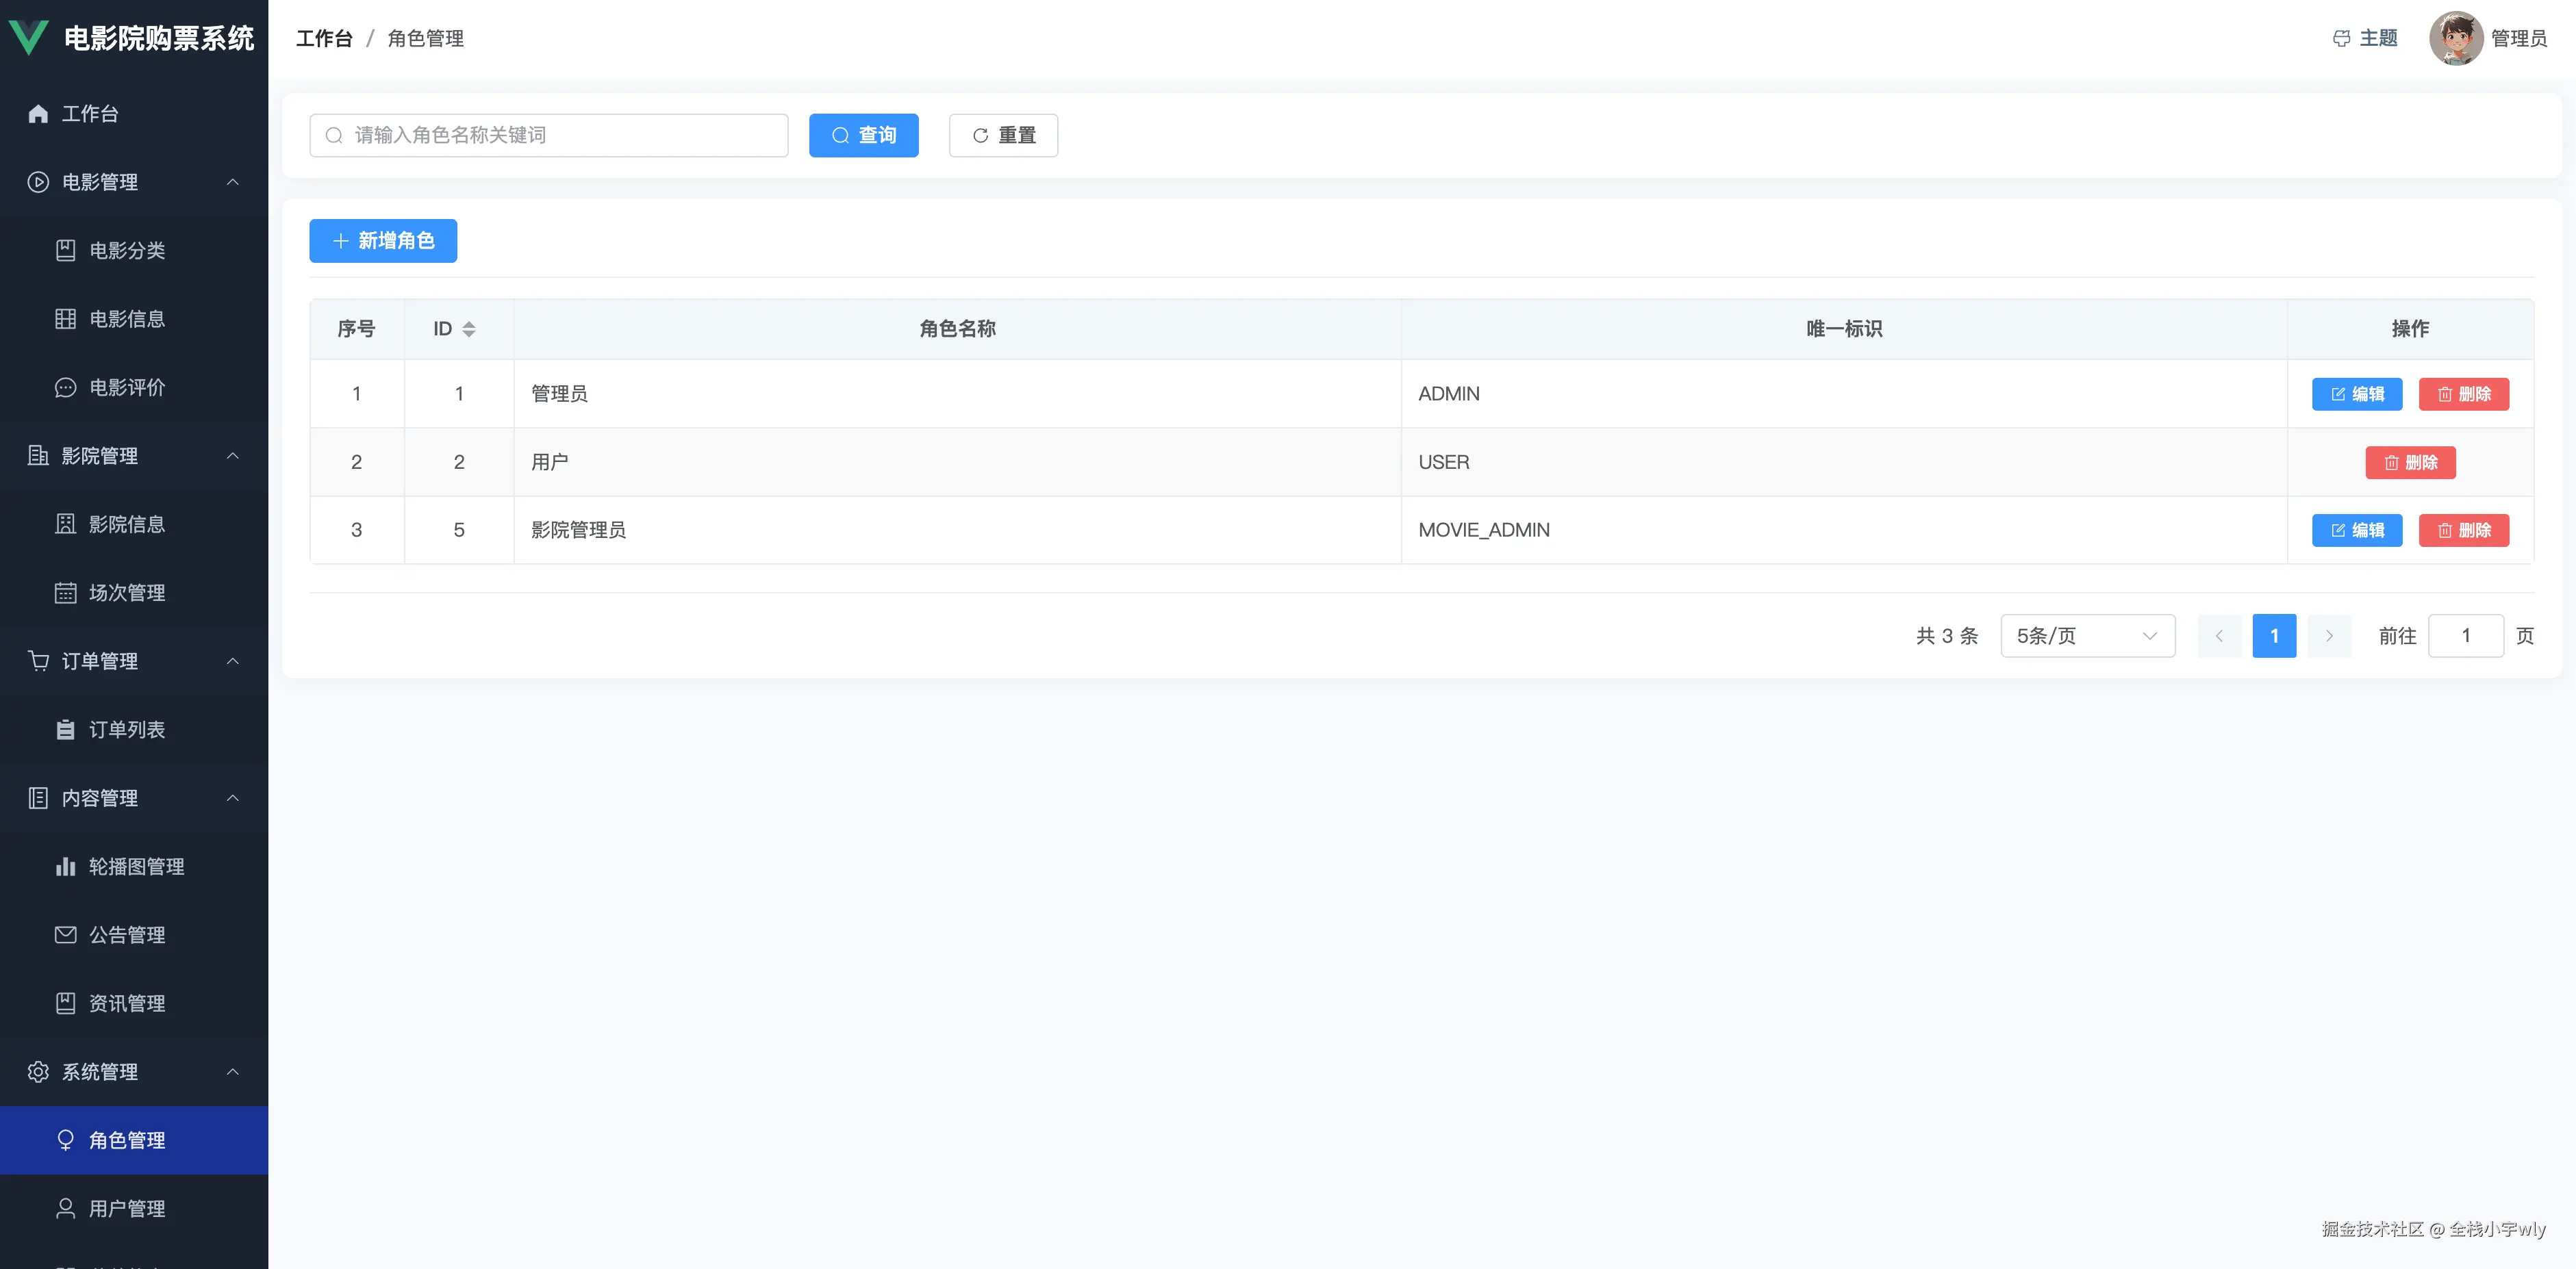Click the 场次管理 calendar icon
This screenshot has height=1269, width=2576.
click(x=65, y=593)
